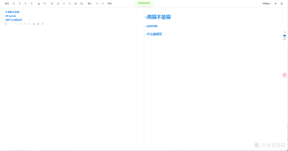Click the panda heading in the preview
The height and width of the screenshot is (151, 288).
(152, 26)
